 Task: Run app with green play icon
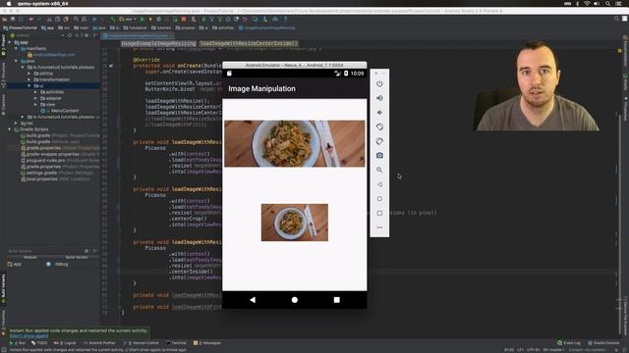(x=142, y=19)
